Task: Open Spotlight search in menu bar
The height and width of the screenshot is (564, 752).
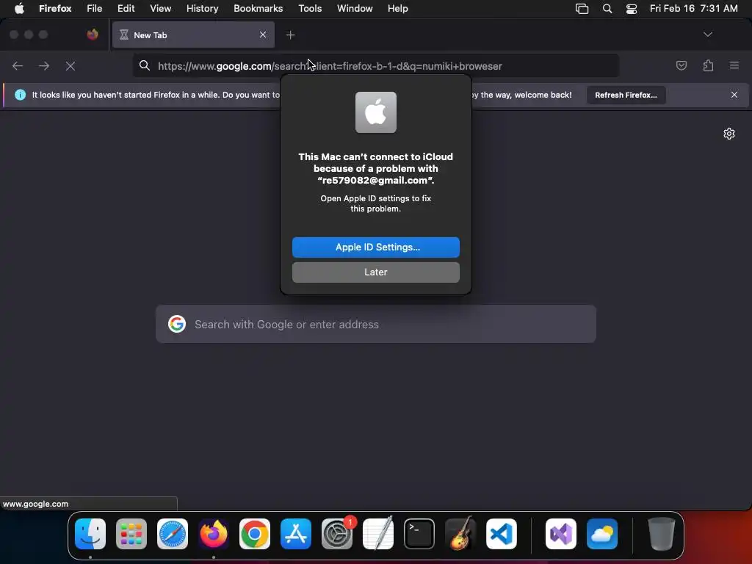Action: 607,9
